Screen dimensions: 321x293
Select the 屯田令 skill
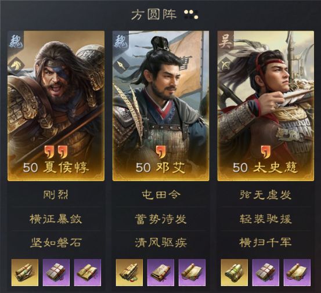pyautogui.click(x=161, y=195)
